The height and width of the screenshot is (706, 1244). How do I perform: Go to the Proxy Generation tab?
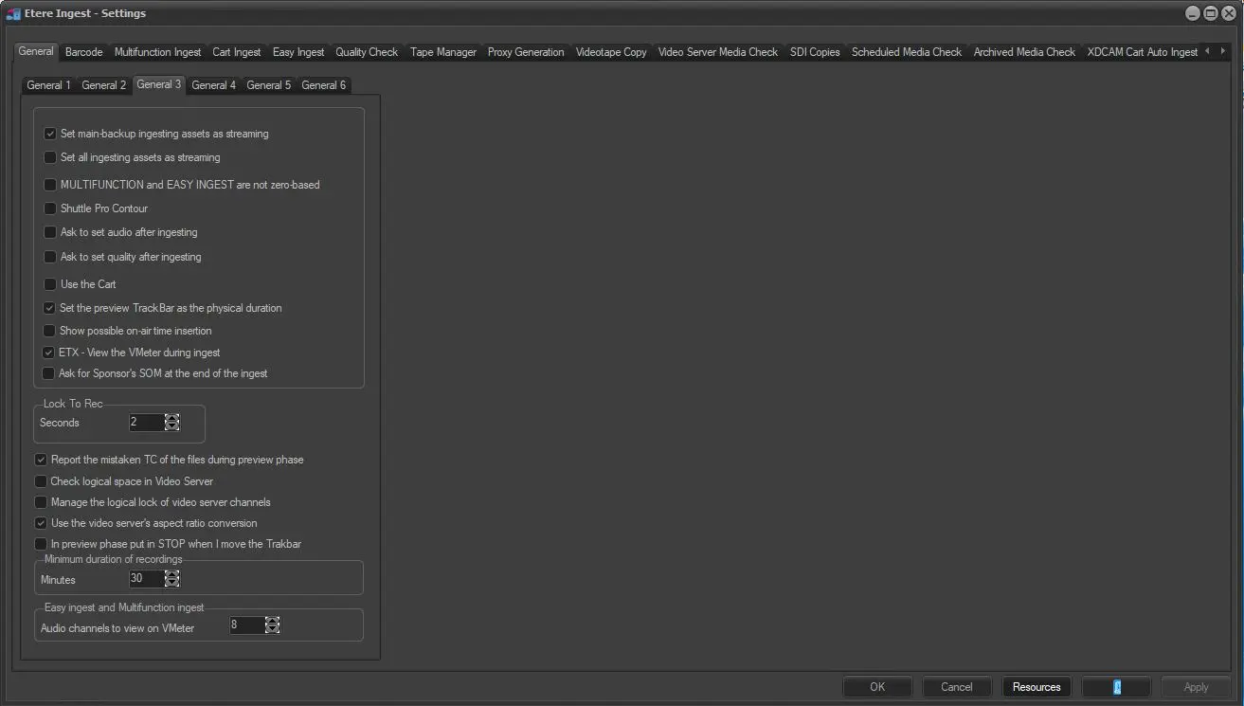(526, 52)
